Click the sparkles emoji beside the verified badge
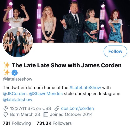The width and height of the screenshot is (130, 130). [x=6, y=72]
